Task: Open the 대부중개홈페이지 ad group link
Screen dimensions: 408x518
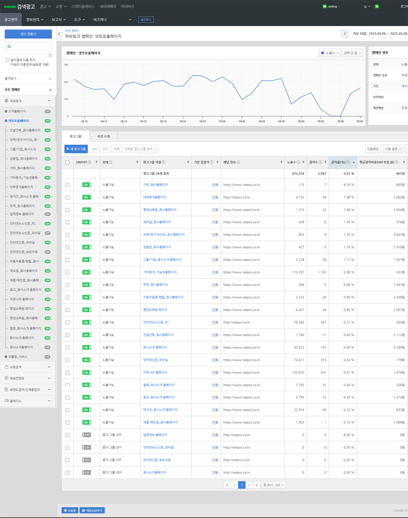Action: 155,197
